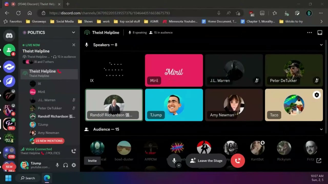The image size is (328, 184).
Task: Open the Shows bookmarks folder
Action: pyautogui.click(x=85, y=21)
